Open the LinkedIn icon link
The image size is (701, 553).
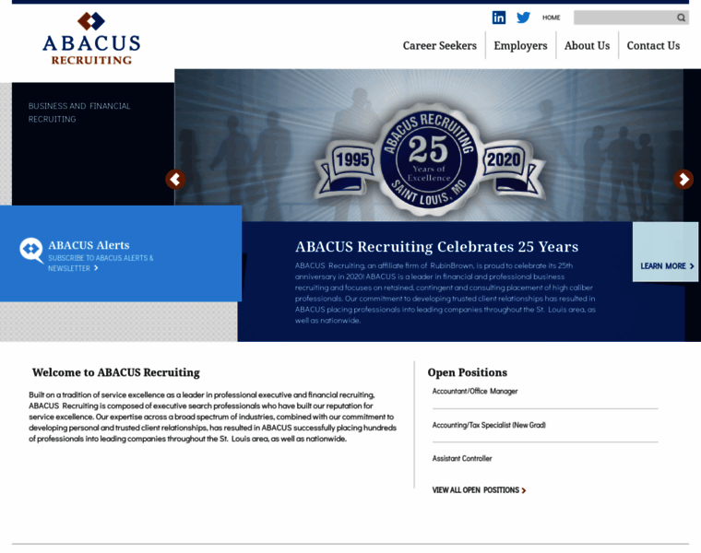tap(498, 18)
